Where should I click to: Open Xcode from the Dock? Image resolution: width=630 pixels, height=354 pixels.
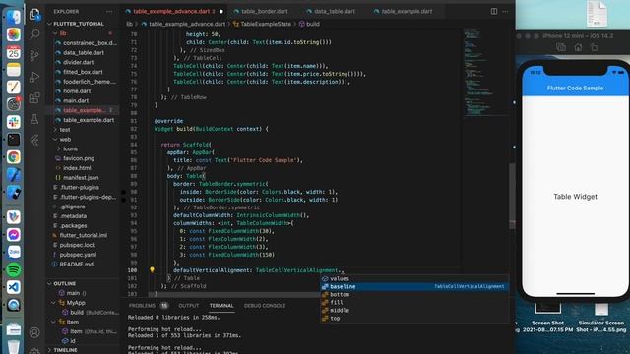(x=13, y=175)
